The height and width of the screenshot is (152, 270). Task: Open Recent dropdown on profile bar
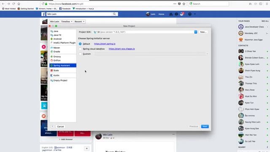[79, 22]
